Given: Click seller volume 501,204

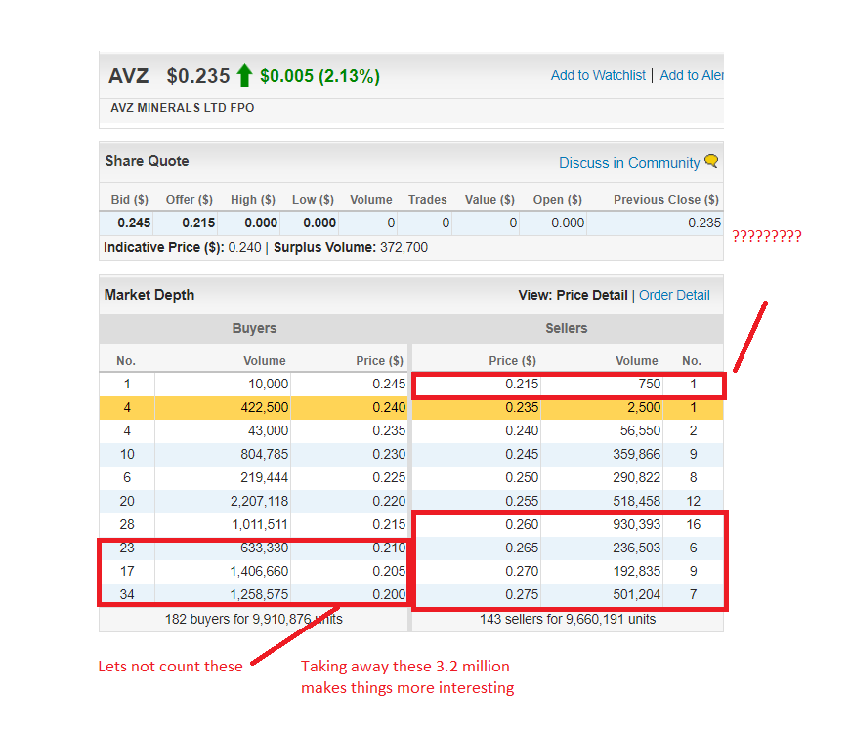Looking at the screenshot, I should pos(637,594).
